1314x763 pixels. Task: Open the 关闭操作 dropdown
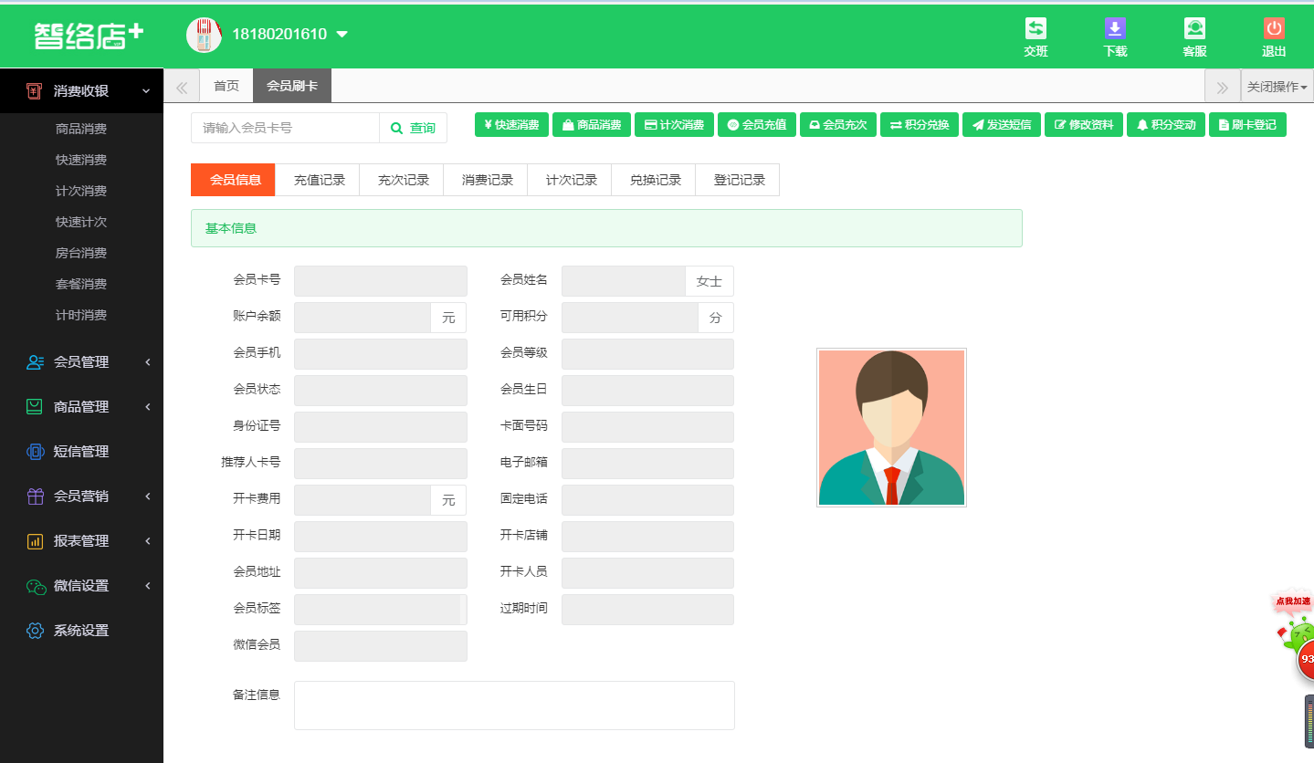point(1276,87)
